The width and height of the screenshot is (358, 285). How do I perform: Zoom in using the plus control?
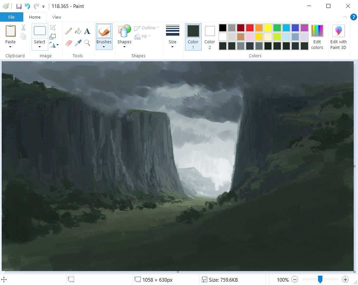coord(345,280)
